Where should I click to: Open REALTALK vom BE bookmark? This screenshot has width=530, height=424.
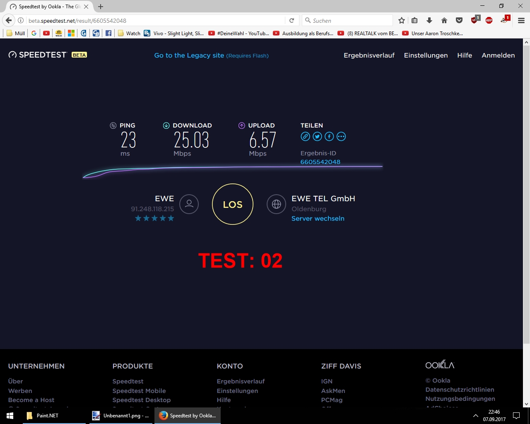[x=368, y=33]
